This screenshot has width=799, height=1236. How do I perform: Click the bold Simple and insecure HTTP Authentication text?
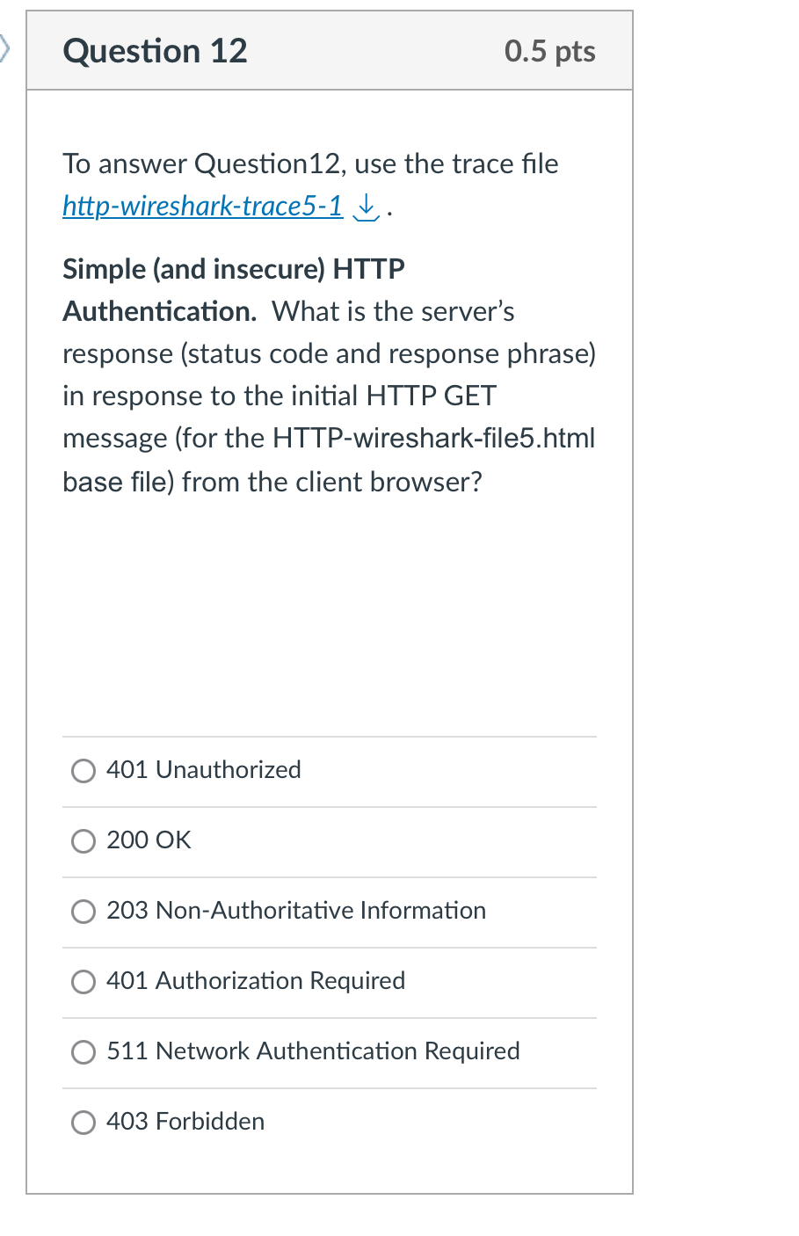coord(233,290)
